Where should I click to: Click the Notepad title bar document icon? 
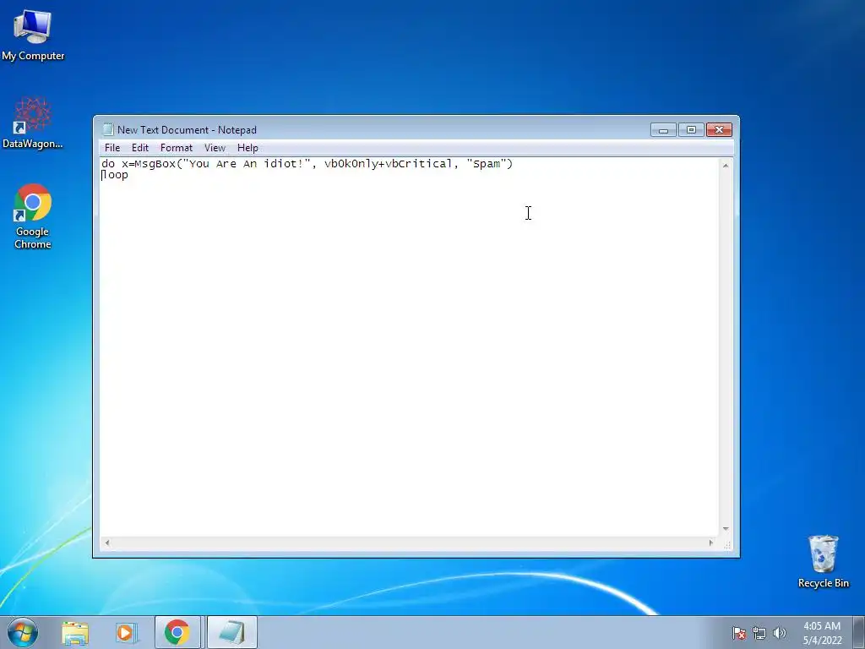pyautogui.click(x=108, y=129)
